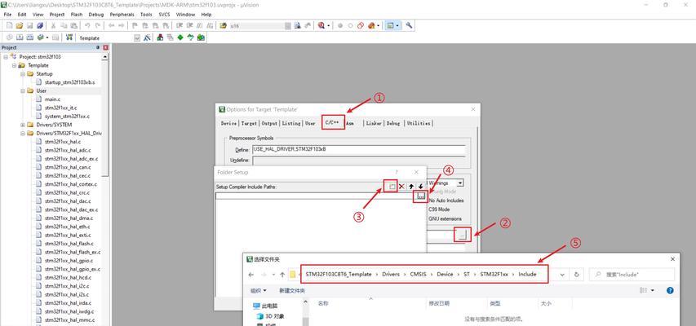Click Drivers in the address breadcrumb
Screen dimensions: 696x326
[x=391, y=274]
